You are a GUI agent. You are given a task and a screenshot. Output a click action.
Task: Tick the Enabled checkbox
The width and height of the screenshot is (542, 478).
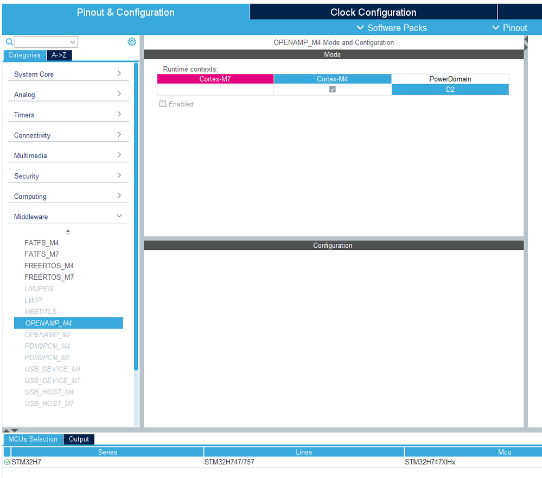pyautogui.click(x=162, y=104)
